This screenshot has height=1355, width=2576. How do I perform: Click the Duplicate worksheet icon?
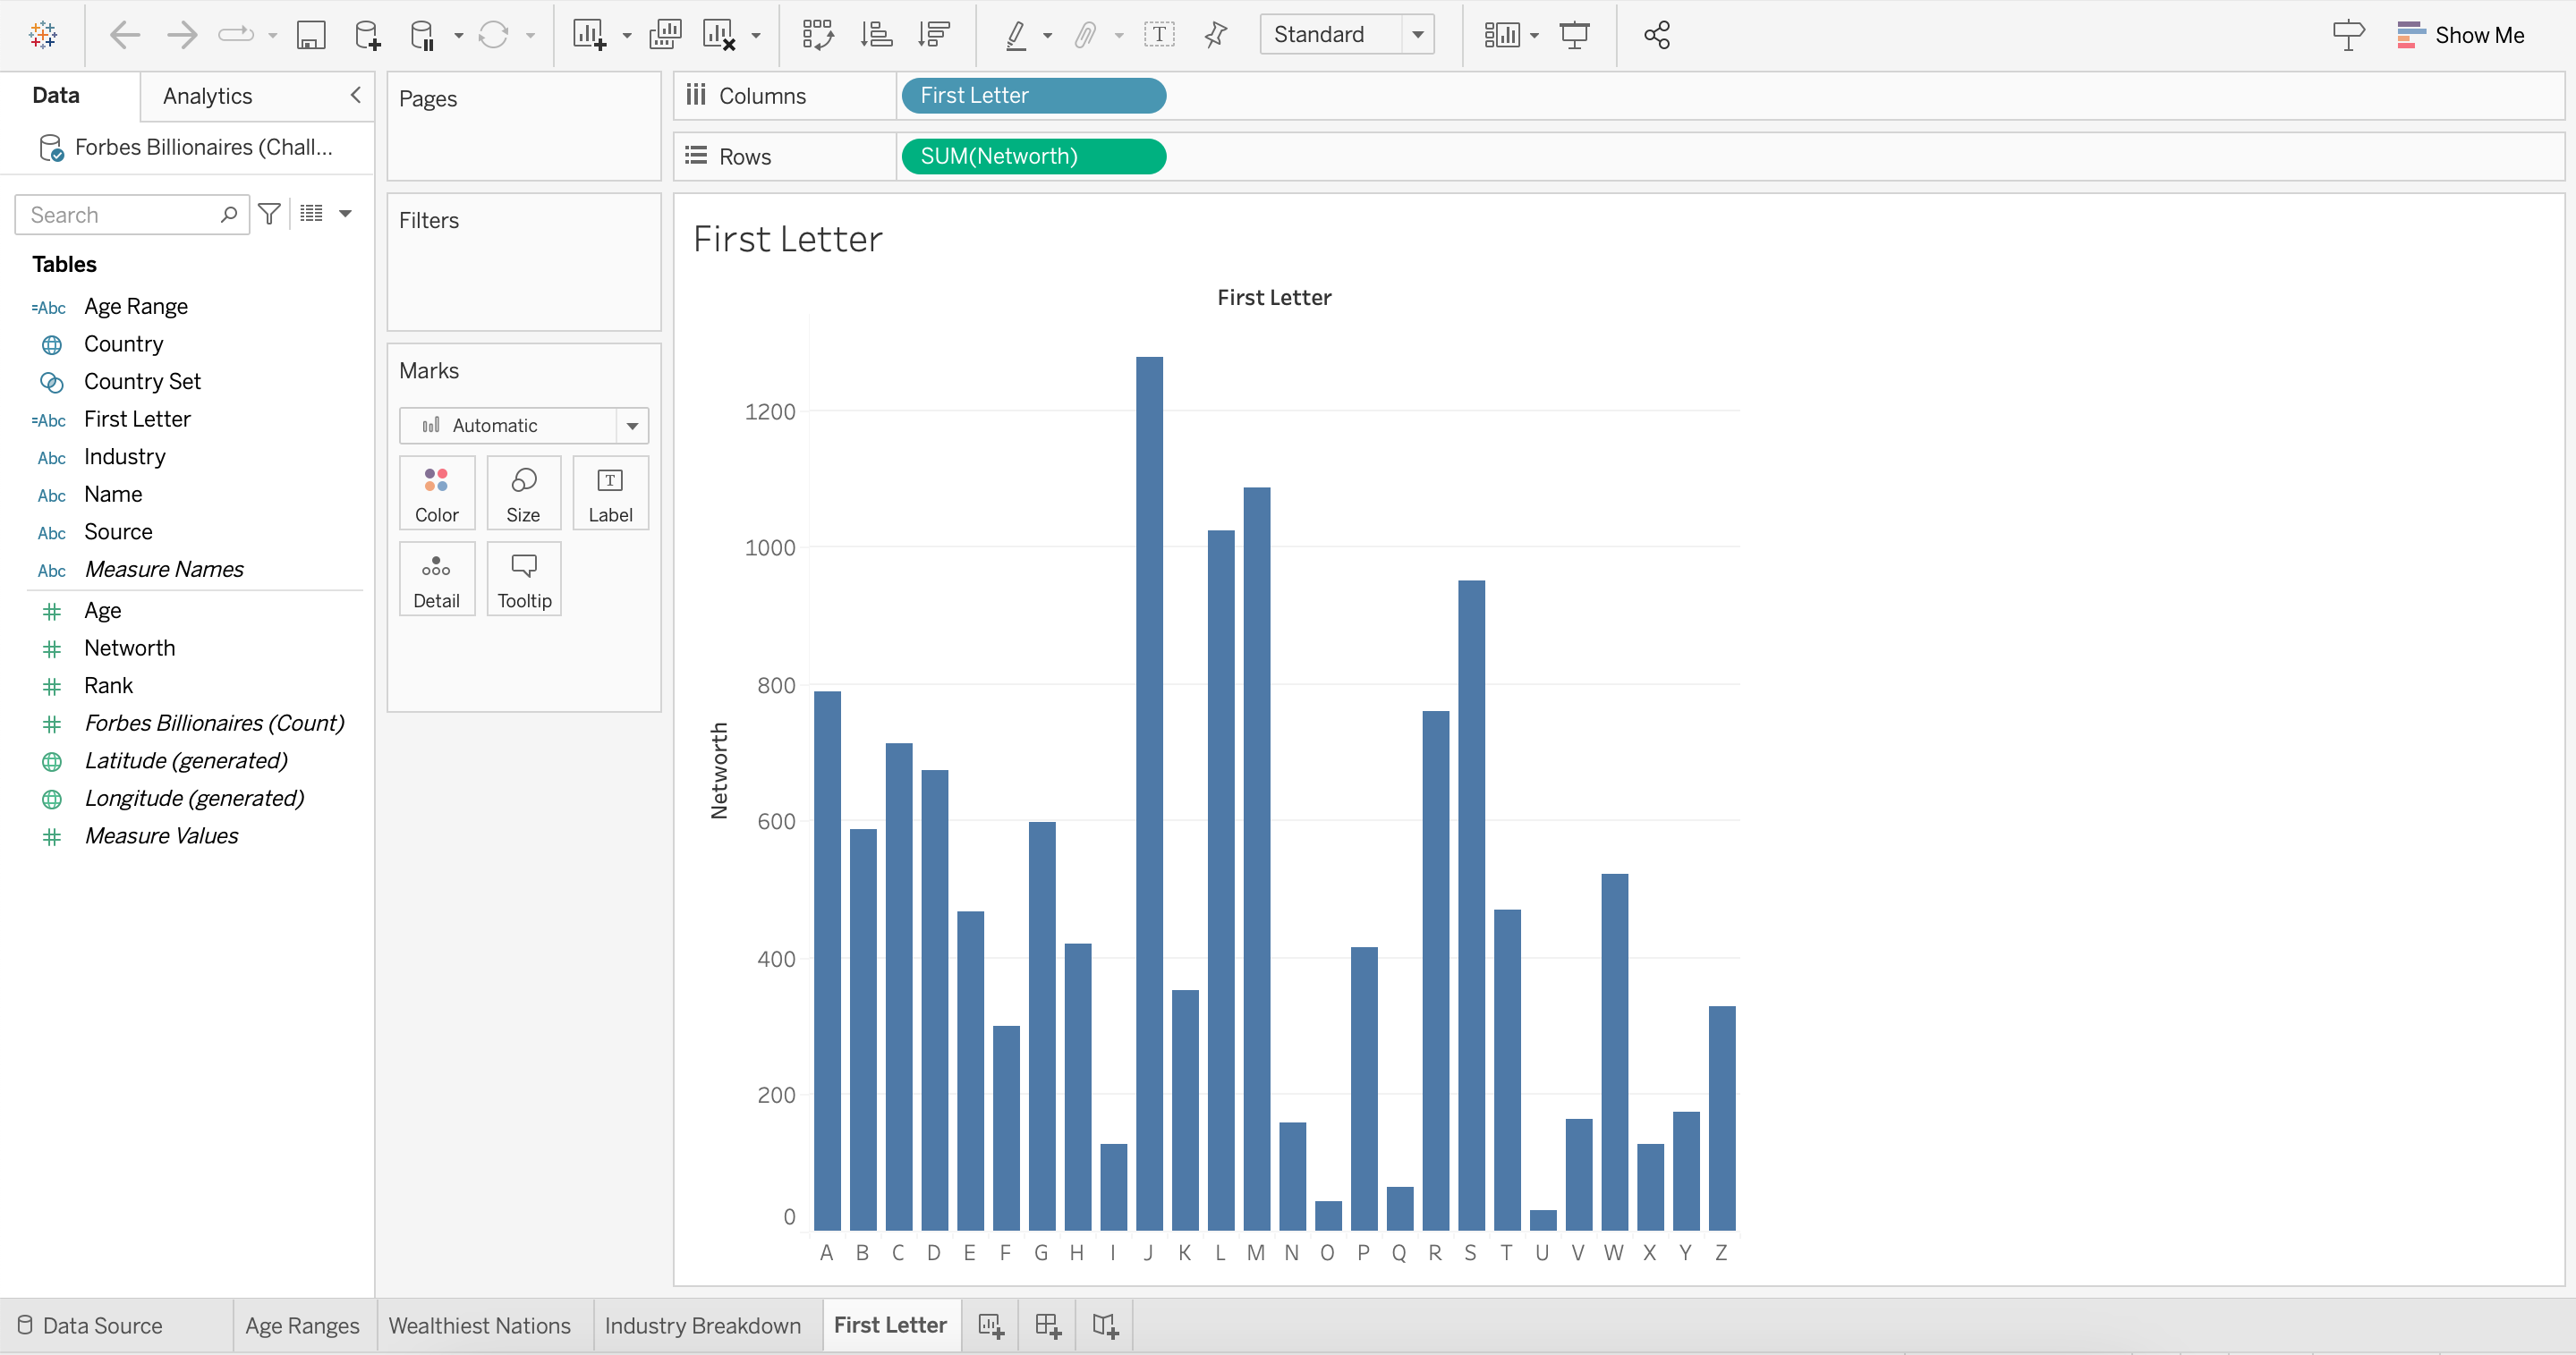[x=664, y=36]
